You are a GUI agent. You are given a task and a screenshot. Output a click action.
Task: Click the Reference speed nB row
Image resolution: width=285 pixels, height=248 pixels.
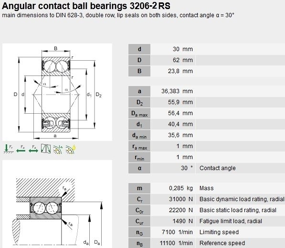pos(207,243)
